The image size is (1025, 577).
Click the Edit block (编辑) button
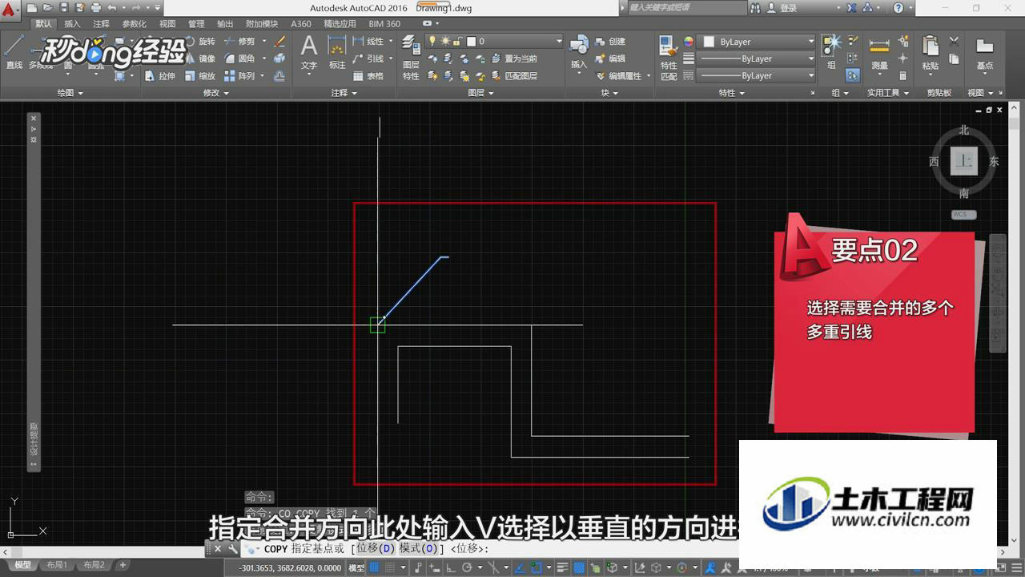609,59
